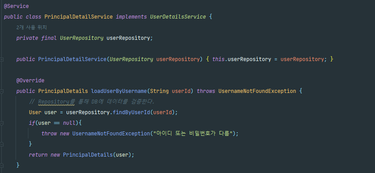Click the UserDetailsService interface name
375x173 pixels.
(x=178, y=17)
